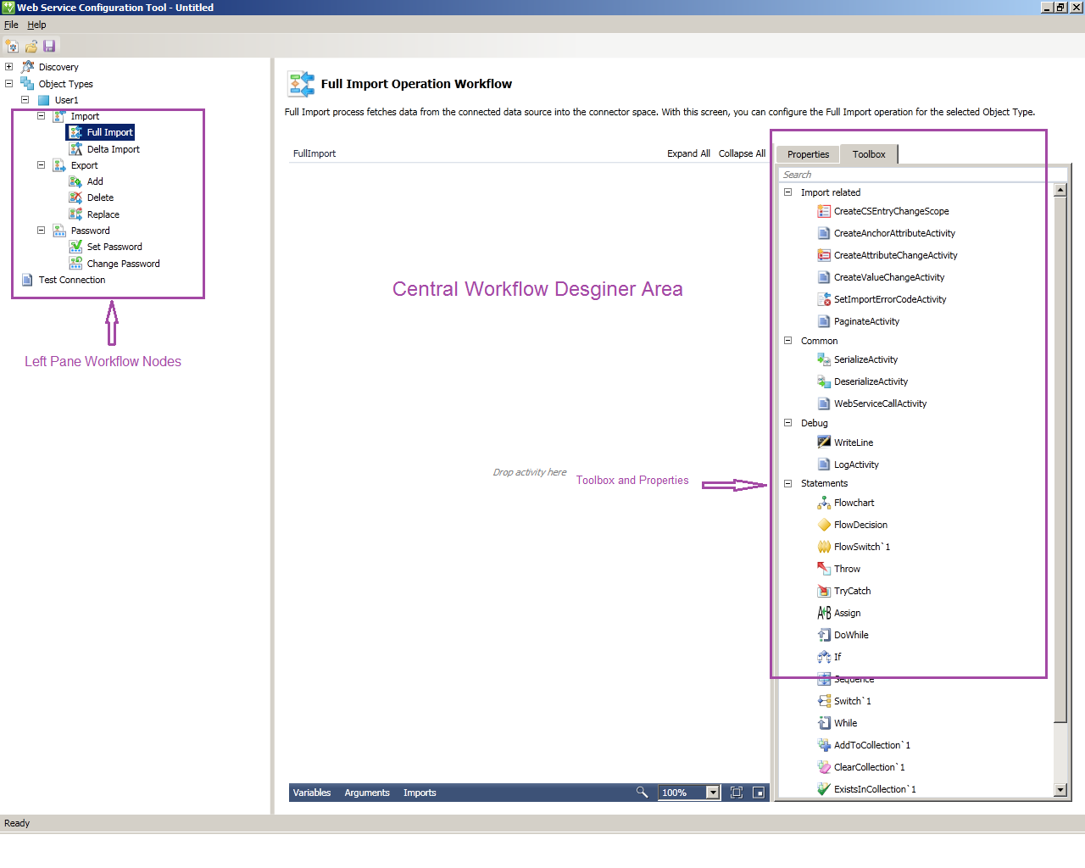
Task: Collapse the Statements toolbox group
Action: pyautogui.click(x=788, y=483)
